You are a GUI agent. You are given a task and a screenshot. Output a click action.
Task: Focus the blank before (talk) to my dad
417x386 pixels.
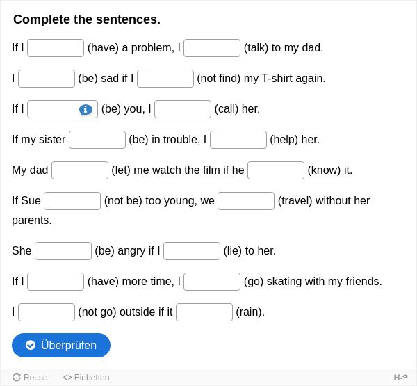coord(212,48)
